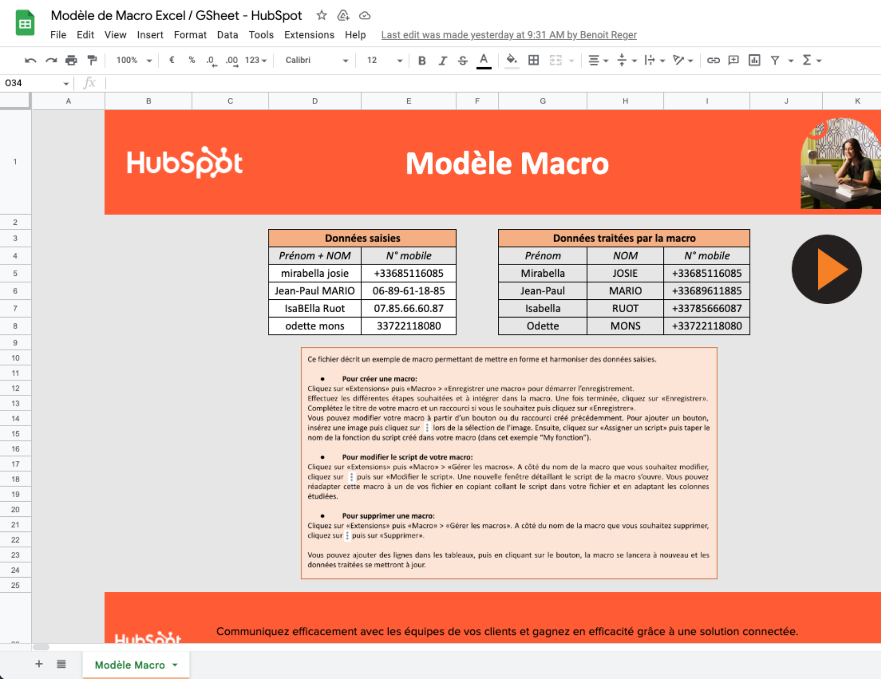
Task: Open the Insert menu
Action: [x=150, y=35]
